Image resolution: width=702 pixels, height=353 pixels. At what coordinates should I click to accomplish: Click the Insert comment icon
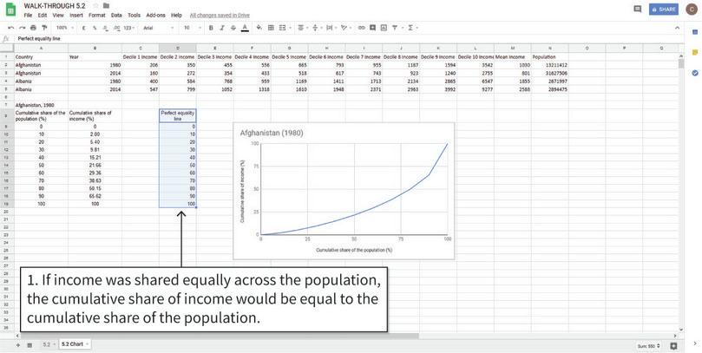pyautogui.click(x=372, y=28)
